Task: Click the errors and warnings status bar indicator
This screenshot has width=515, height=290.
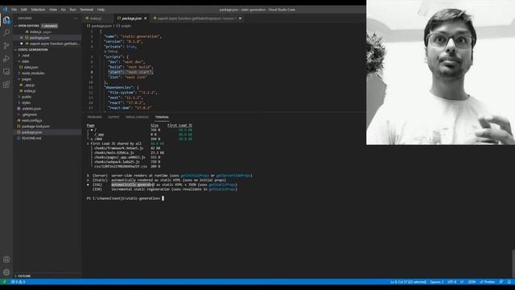Action: pyautogui.click(x=18, y=282)
